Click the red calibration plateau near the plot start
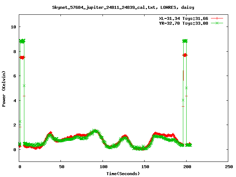Viewport: 236px width, 177px height. 22,58
